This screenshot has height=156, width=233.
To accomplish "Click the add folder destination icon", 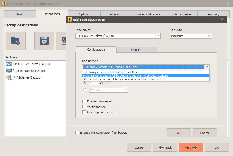I will [15, 41].
